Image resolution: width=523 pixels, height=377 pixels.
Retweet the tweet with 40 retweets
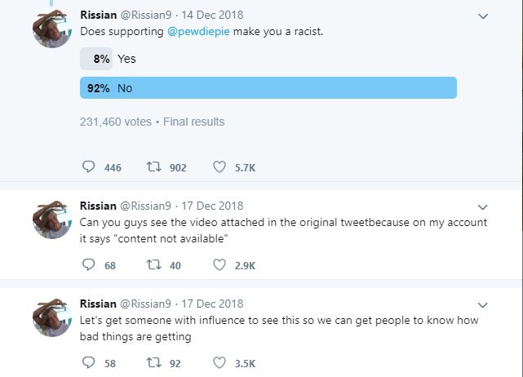click(x=153, y=265)
